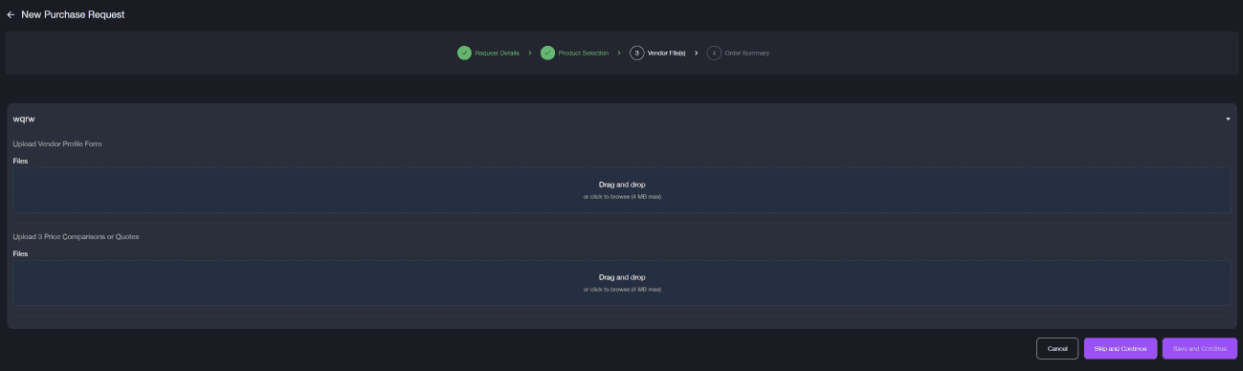
Task: Click the New Purchase Request title
Action: click(73, 14)
